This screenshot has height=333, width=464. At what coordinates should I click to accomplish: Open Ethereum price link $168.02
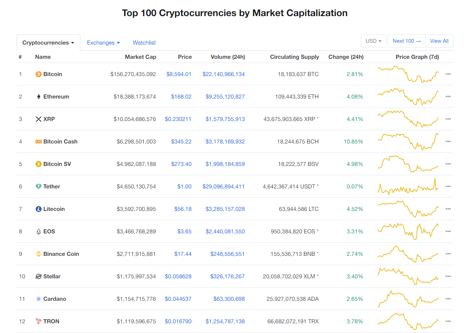pos(182,97)
